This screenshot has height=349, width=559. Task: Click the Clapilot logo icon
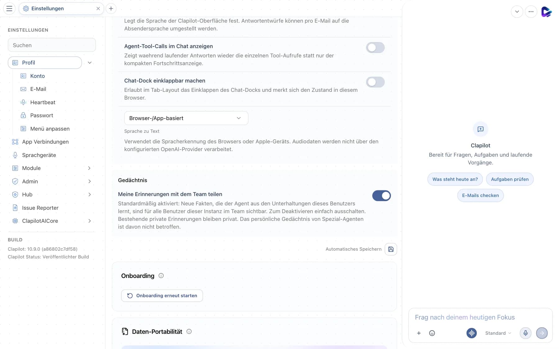coord(546,12)
